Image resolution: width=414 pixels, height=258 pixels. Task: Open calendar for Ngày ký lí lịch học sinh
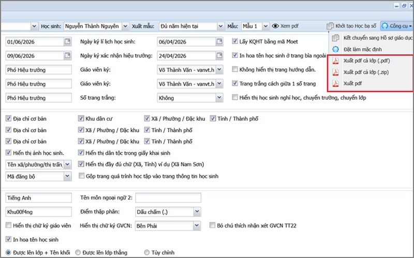219,41
